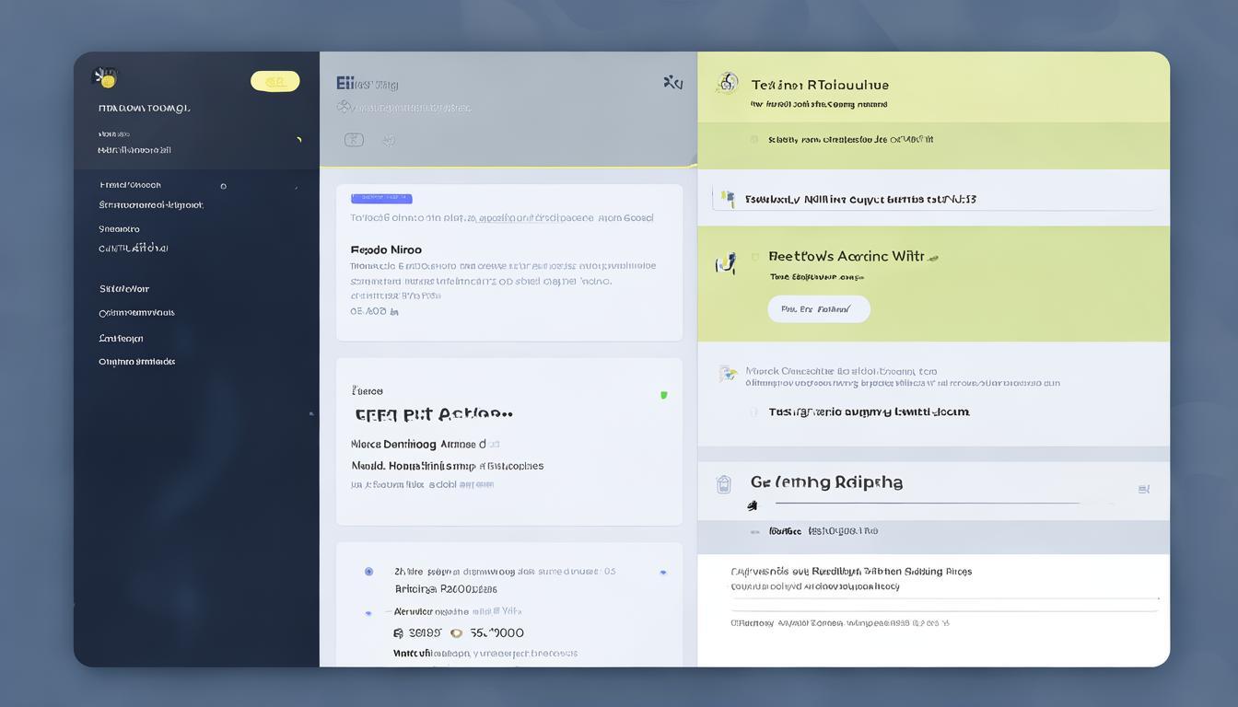Click the rounded square icon in gray header
Screen dimensions: 1238x707
(x=354, y=140)
